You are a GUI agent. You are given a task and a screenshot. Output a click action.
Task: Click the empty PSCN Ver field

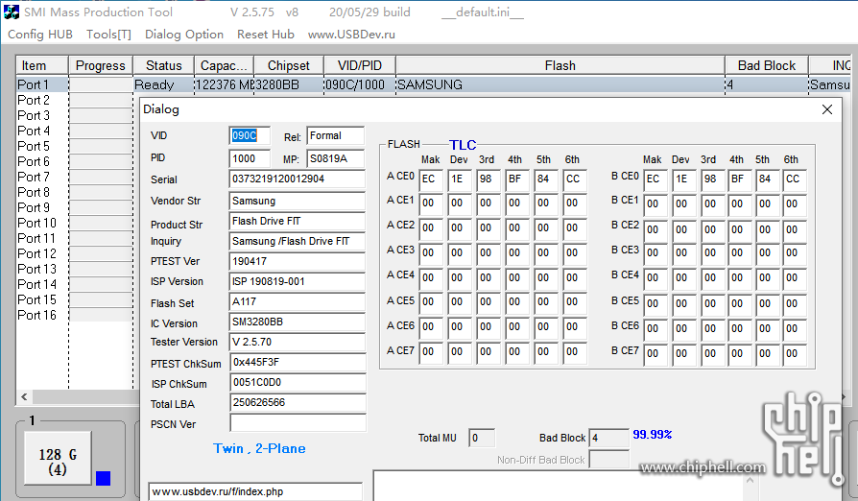(298, 423)
